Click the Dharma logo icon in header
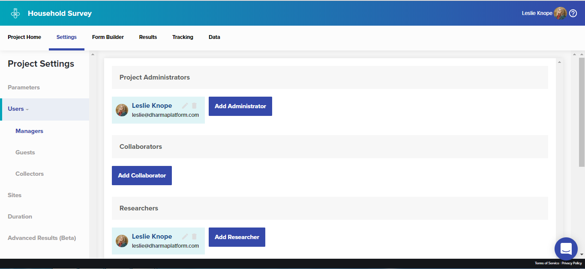Viewport: 585px width, 269px height. tap(15, 13)
